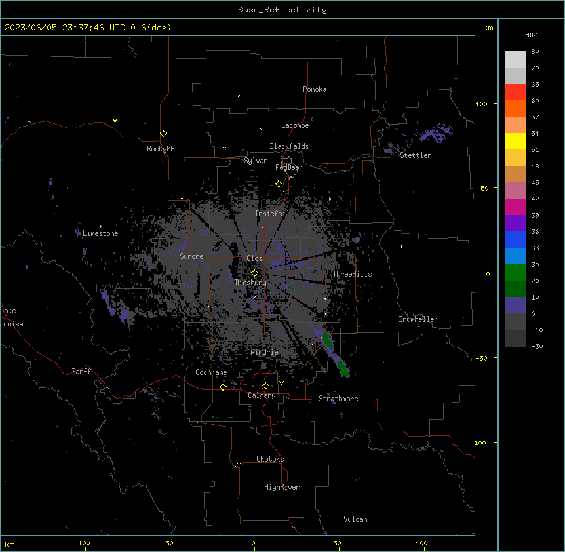
Task: Click the Base_Reflectivity title text
Action: (282, 10)
